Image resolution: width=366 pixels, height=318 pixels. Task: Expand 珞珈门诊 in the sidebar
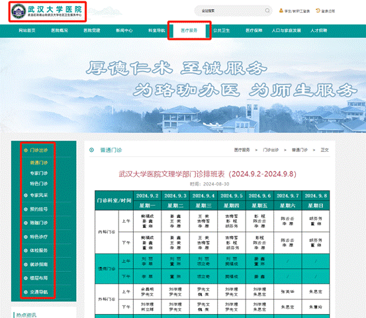pos(39,223)
